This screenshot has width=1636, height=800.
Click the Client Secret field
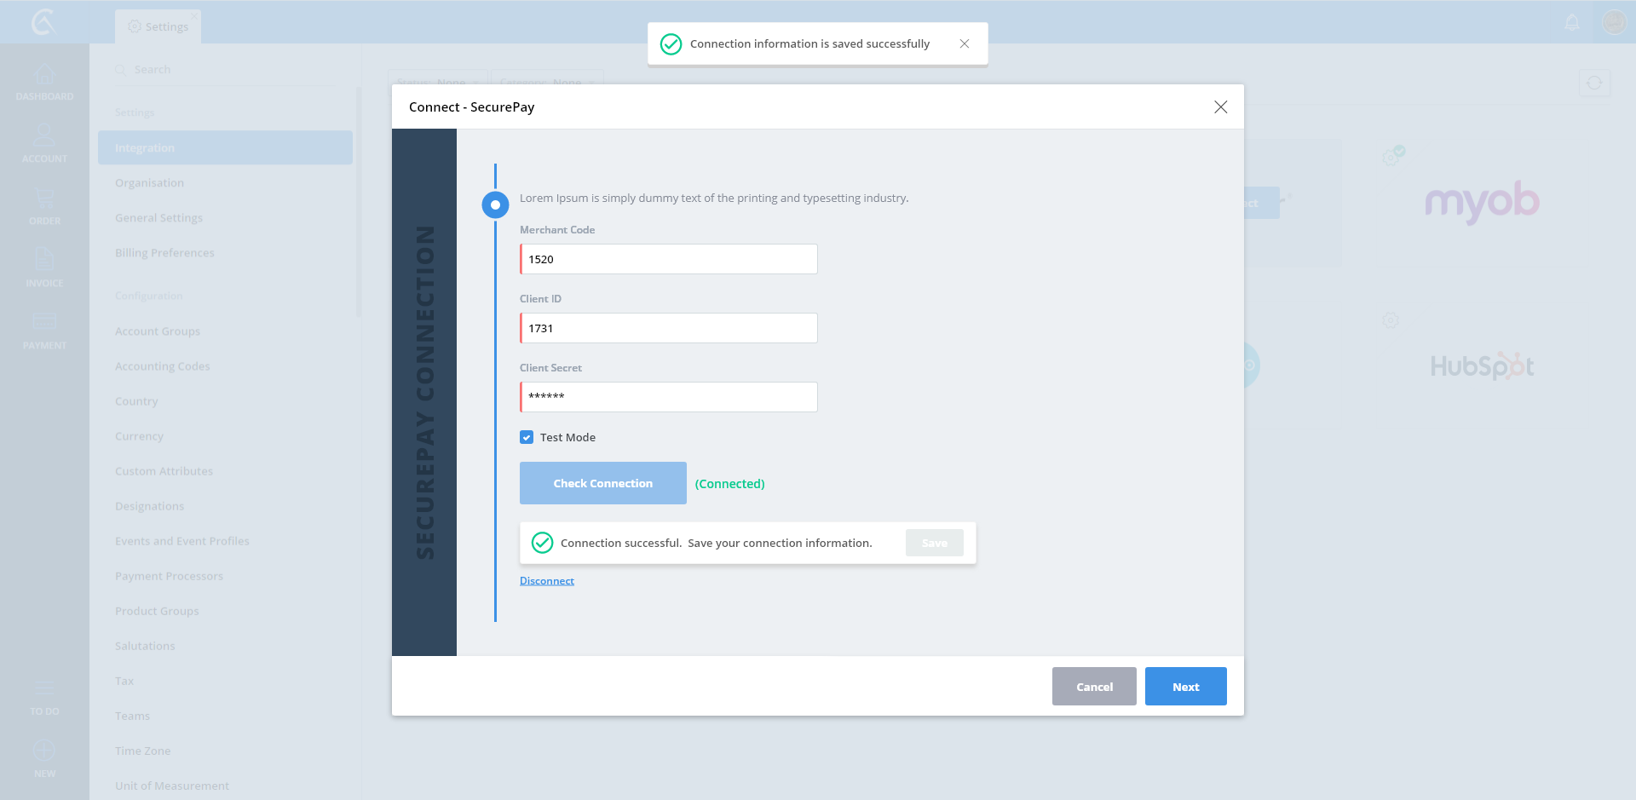click(669, 397)
